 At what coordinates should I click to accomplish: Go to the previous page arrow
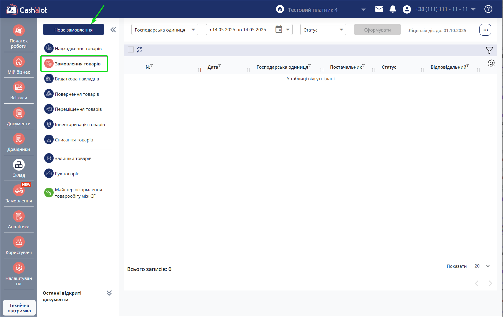476,283
